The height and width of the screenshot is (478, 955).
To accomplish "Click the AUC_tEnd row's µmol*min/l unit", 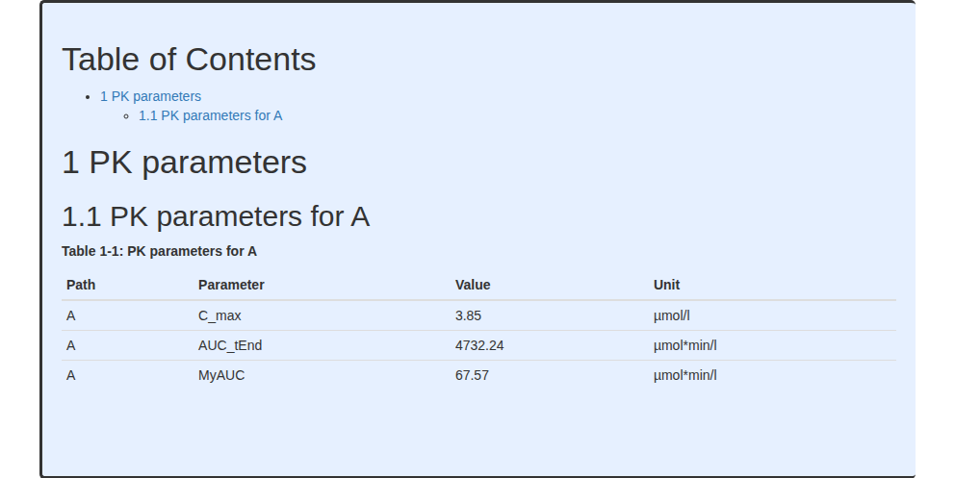I will click(x=685, y=345).
